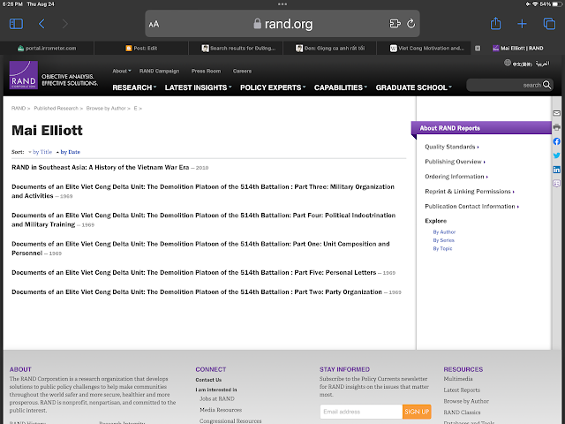The image size is (565, 424).
Task: Go to Browse by Author breadcrumb
Action: click(106, 108)
